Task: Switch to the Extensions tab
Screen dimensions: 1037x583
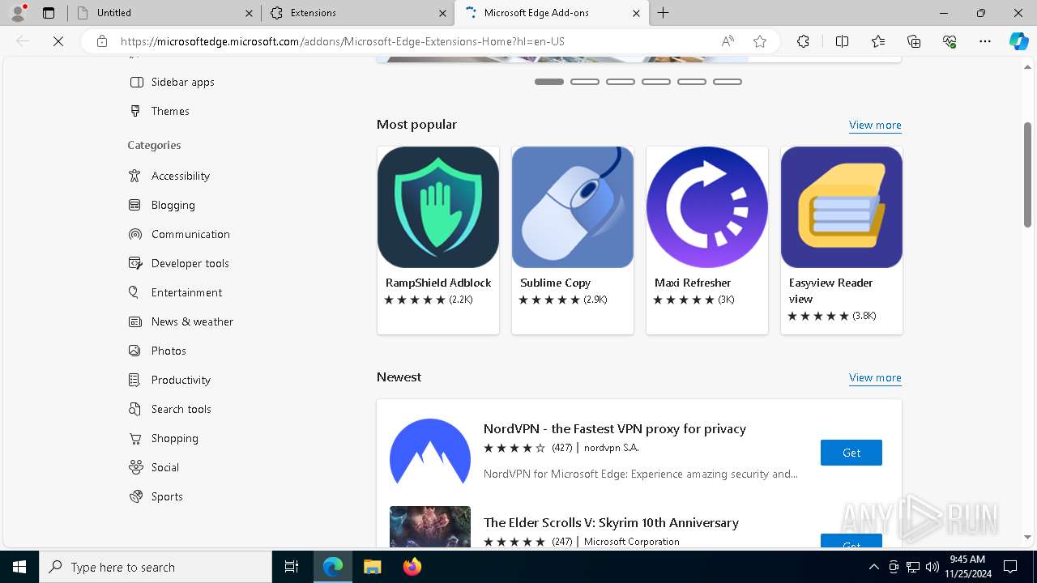Action: [x=357, y=13]
